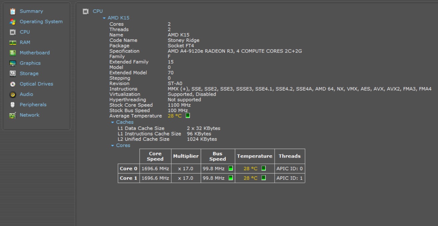Click the Summary clipboard icon in sidebar
Image resolution: width=438 pixels, height=226 pixels.
[13, 11]
